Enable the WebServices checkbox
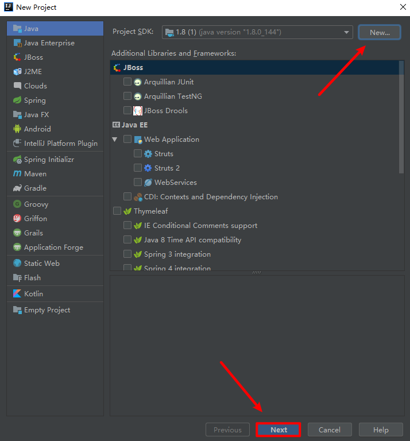The image size is (410, 441). point(138,182)
